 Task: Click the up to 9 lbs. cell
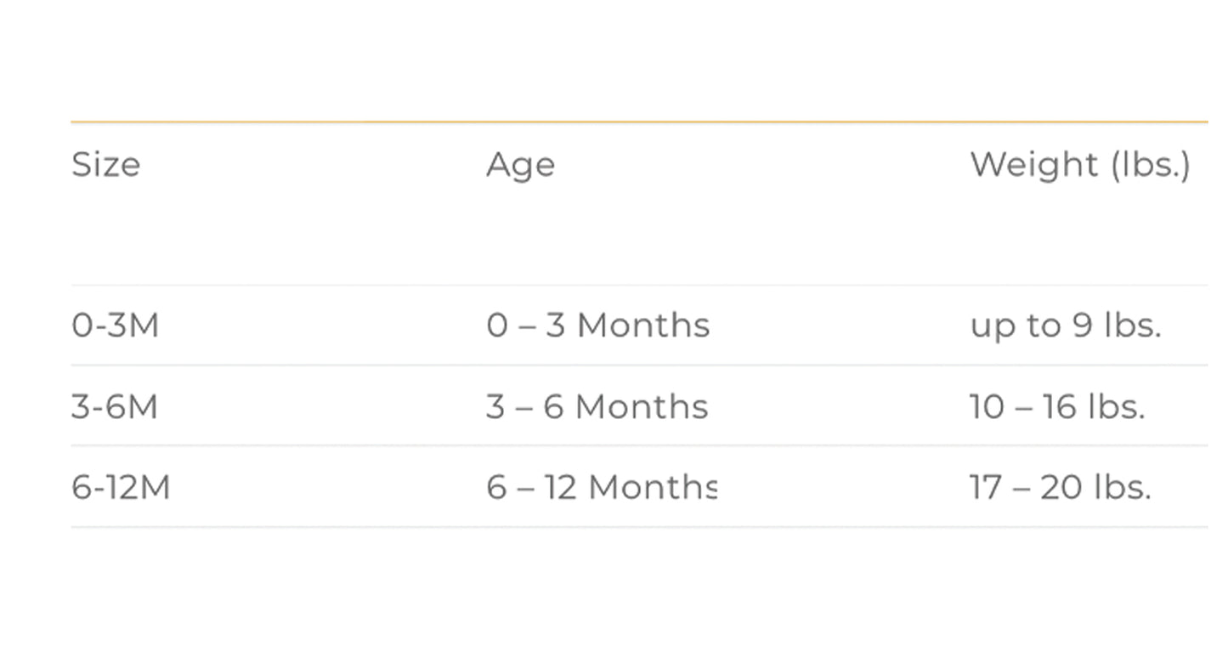[x=1065, y=326]
